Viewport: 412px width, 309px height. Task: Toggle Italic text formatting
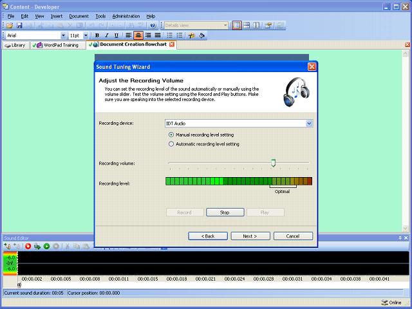107,35
